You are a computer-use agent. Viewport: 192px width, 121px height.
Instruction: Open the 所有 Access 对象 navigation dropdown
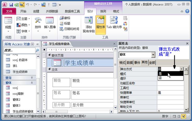pos(32,44)
